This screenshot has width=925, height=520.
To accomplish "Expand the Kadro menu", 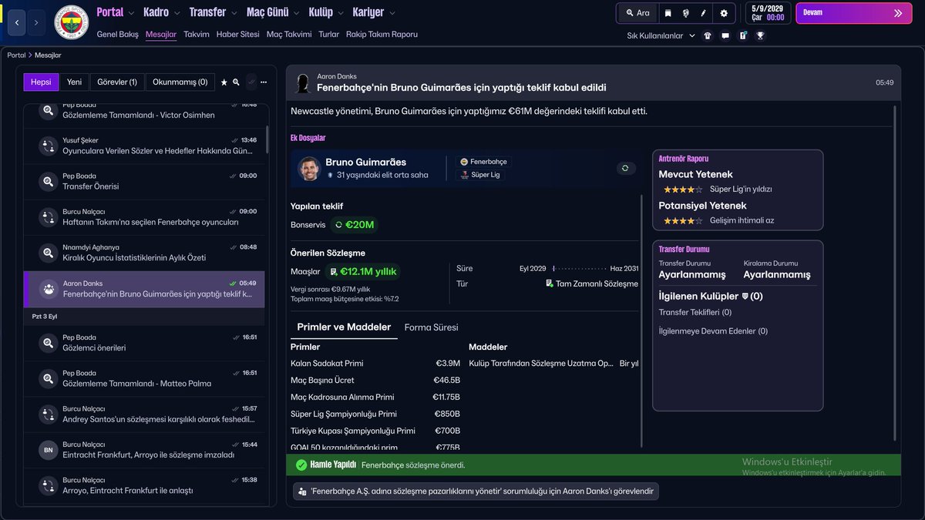I will [162, 12].
